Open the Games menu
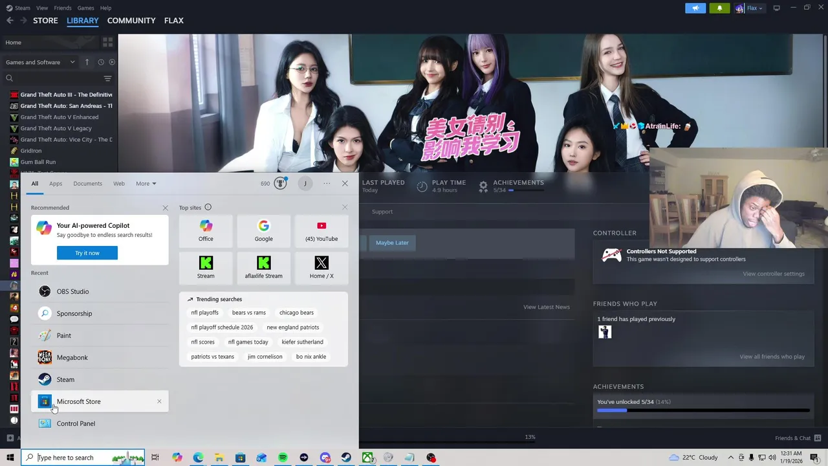828x466 pixels. 85,8
